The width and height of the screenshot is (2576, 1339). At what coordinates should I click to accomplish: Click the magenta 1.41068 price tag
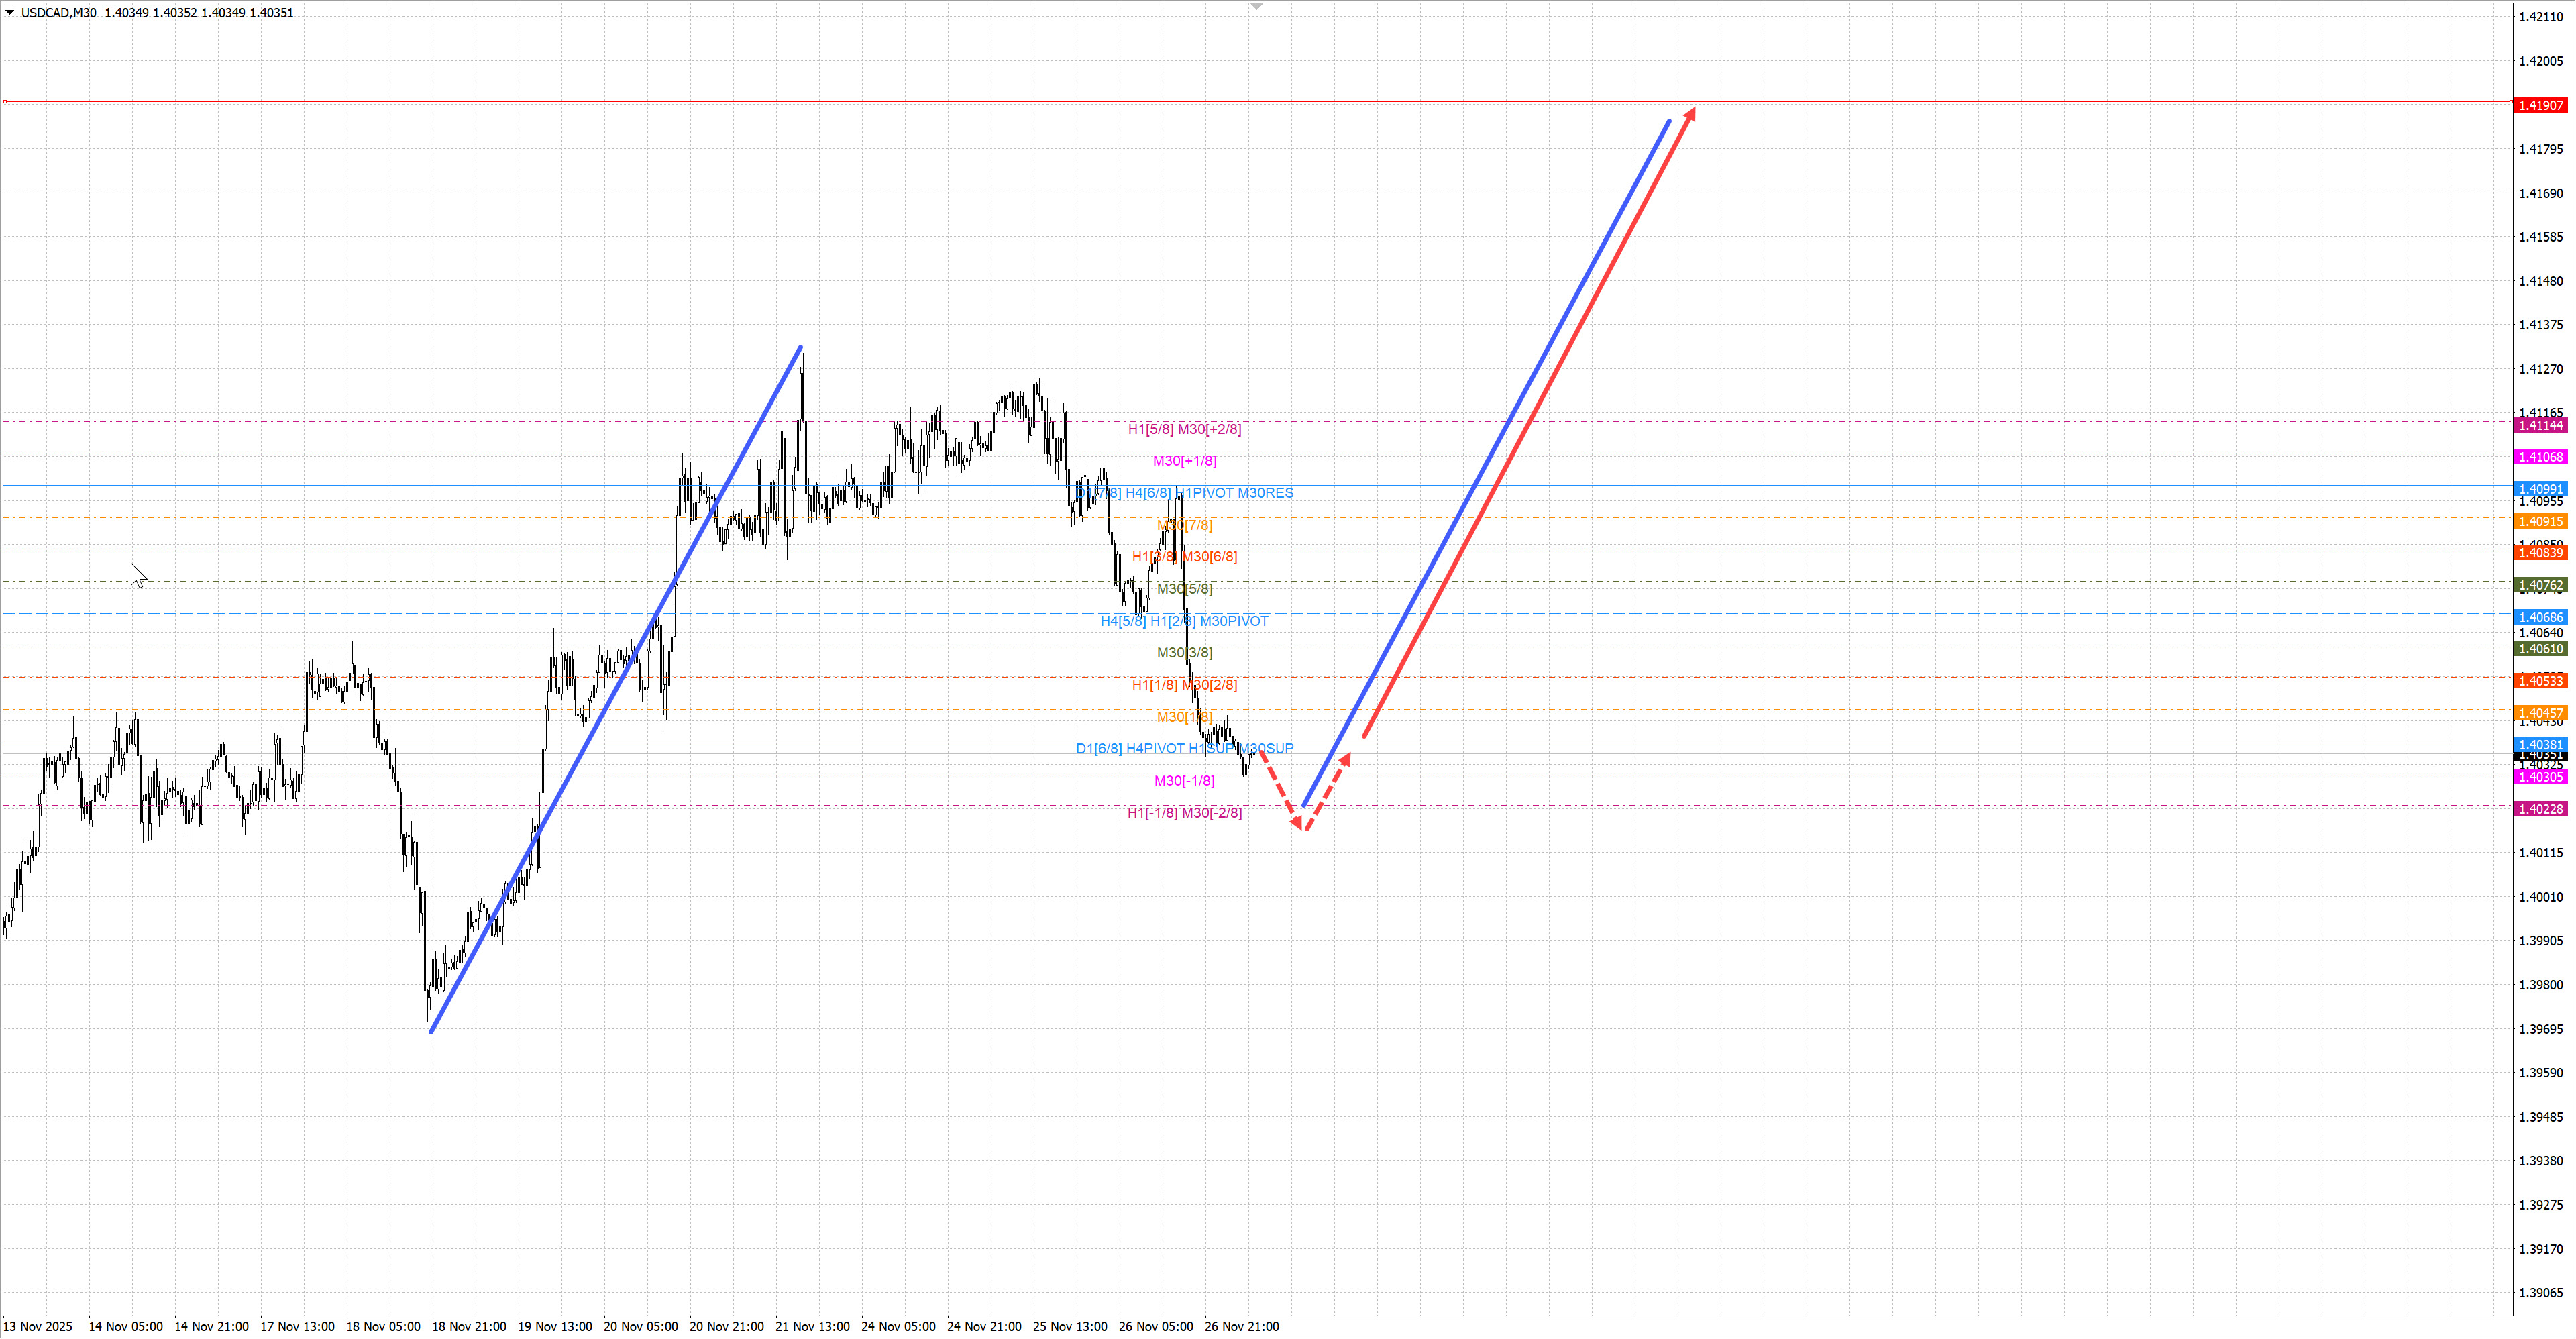(x=2540, y=457)
